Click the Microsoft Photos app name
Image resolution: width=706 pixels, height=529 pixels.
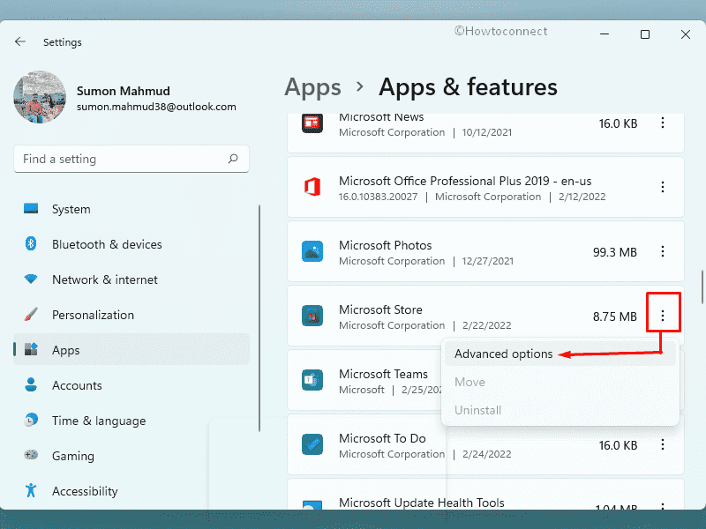point(385,245)
